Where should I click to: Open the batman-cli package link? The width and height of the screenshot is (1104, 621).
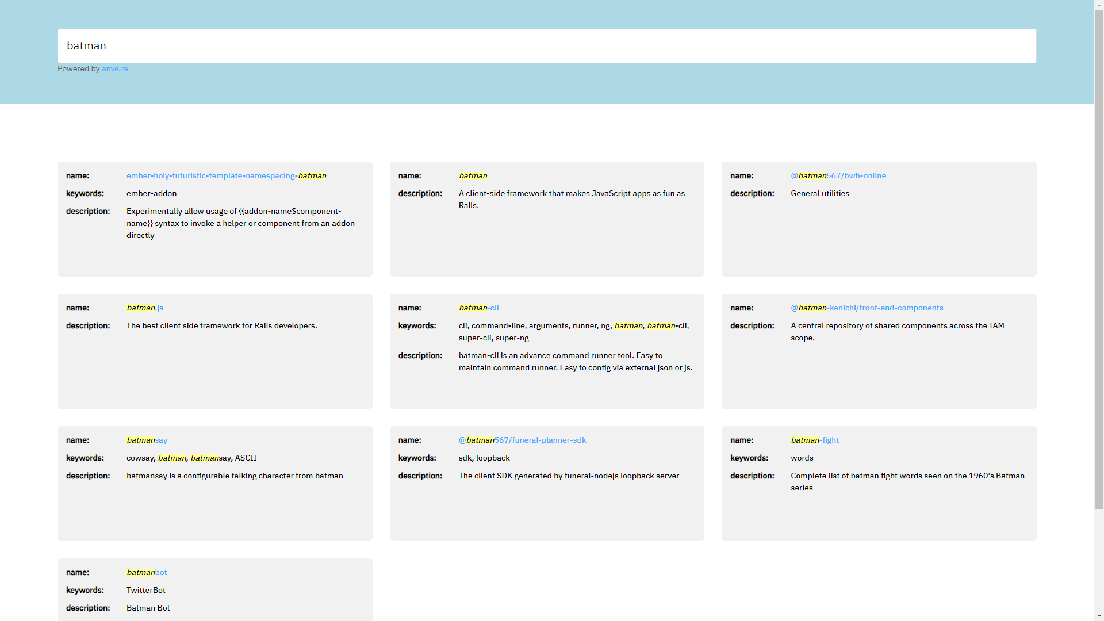tap(478, 308)
